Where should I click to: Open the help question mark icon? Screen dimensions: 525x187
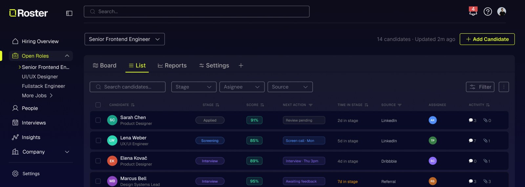[x=488, y=12]
